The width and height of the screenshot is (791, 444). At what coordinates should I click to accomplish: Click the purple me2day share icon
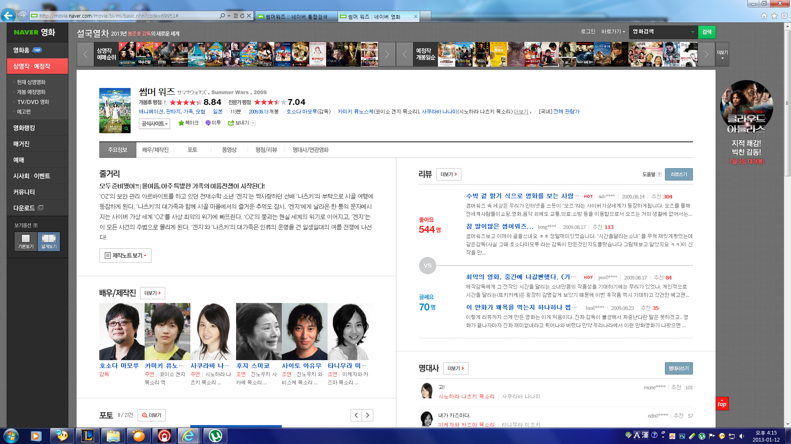pos(208,123)
